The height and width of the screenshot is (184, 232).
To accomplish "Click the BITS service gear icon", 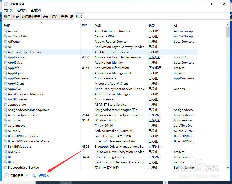I will click(x=5, y=162).
